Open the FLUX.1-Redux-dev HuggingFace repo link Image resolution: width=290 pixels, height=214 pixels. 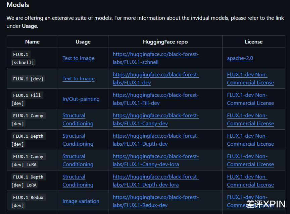coord(155,197)
